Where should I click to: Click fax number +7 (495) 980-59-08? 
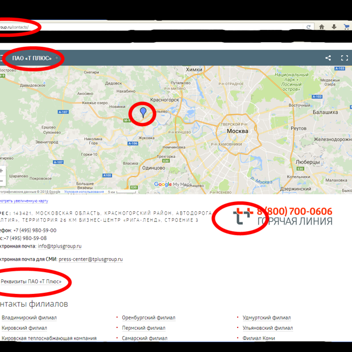click(x=25, y=238)
